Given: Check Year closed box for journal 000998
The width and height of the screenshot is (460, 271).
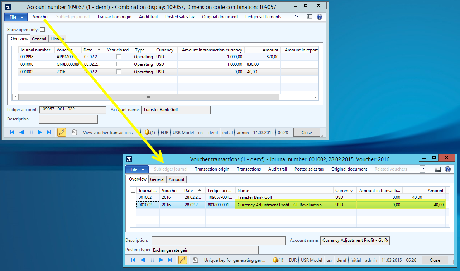Looking at the screenshot, I should pos(119,57).
